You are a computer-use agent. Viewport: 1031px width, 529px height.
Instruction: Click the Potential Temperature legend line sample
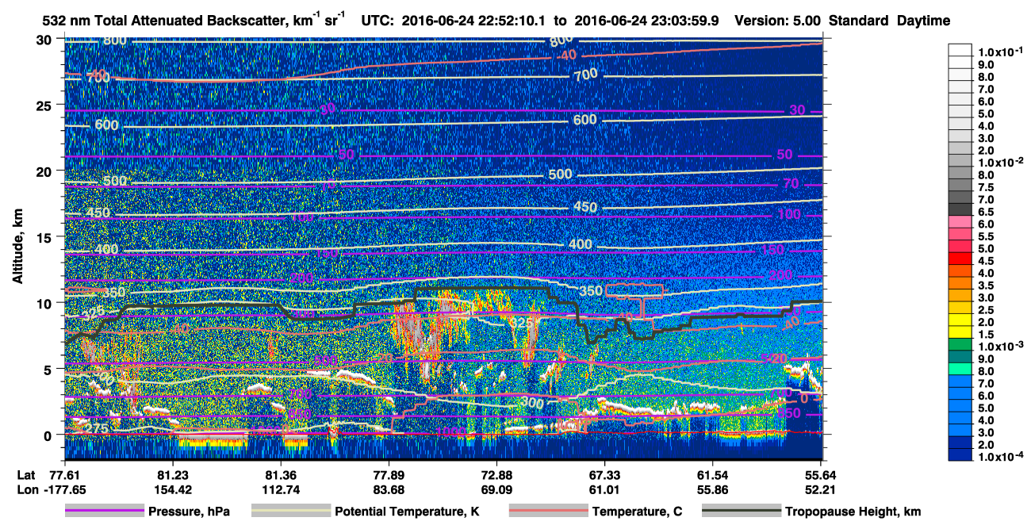[291, 512]
